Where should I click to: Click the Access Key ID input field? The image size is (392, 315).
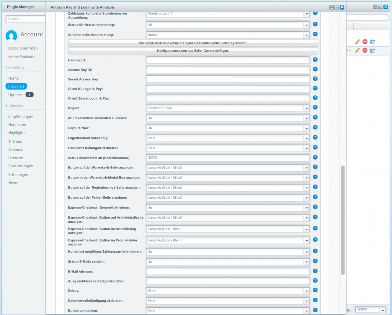(228, 70)
